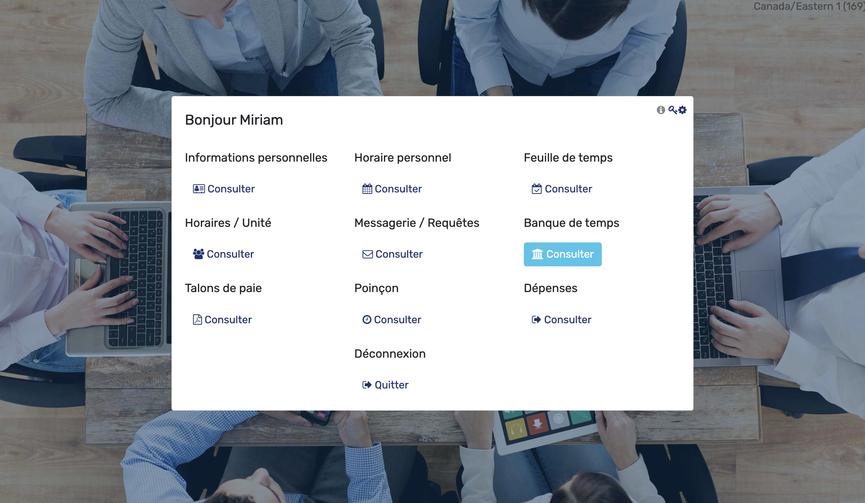Click the ID card icon under Informations personnelles
This screenshot has height=503, width=865.
(x=199, y=189)
